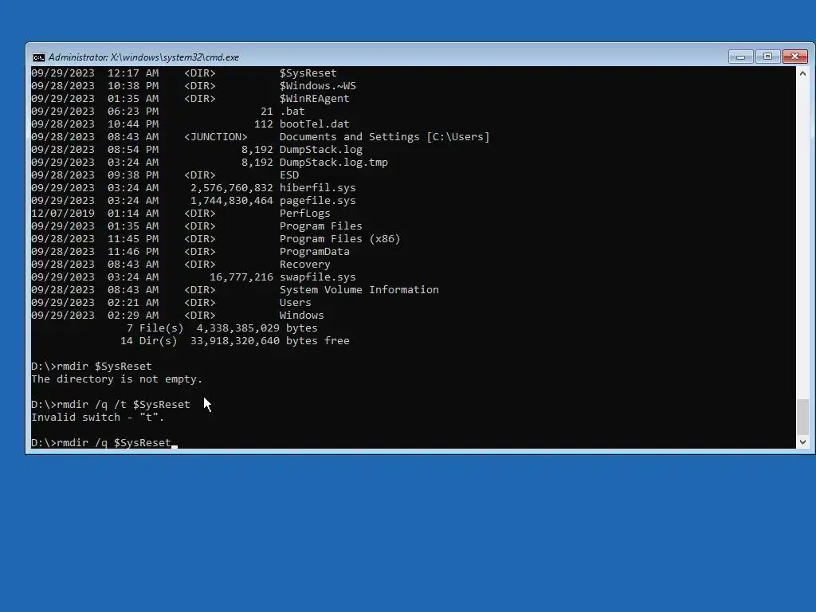This screenshot has height=612, width=816.
Task: Click the scrollbar up arrow
Action: pos(802,73)
